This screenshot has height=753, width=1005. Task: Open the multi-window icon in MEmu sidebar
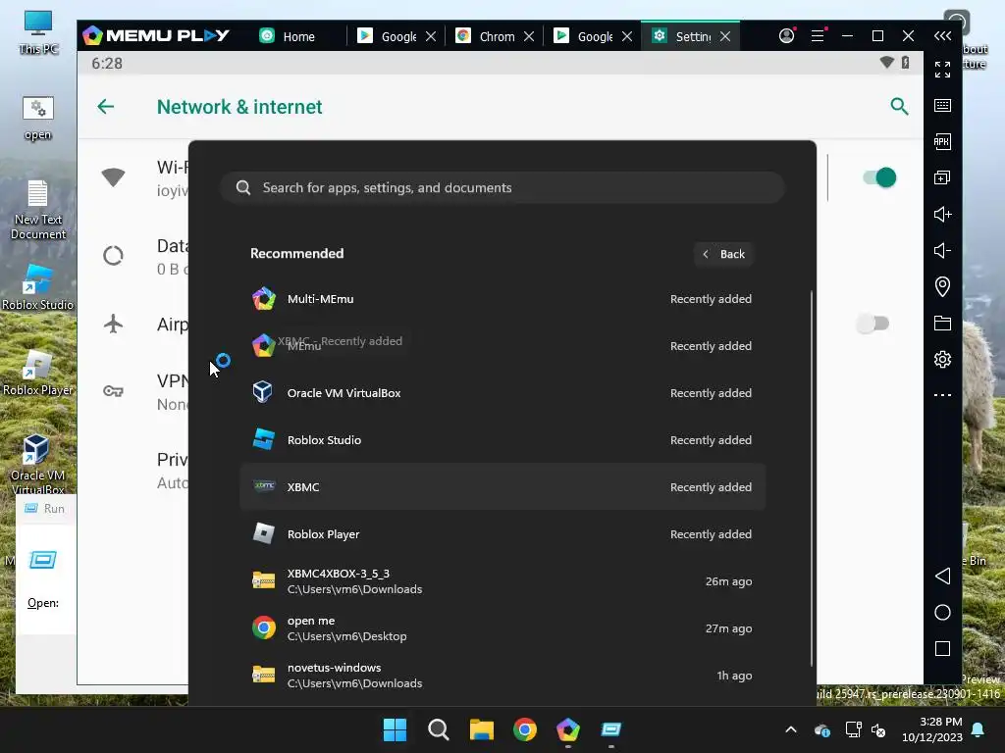(x=942, y=178)
